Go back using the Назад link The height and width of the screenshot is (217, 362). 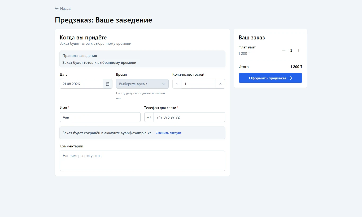(63, 8)
